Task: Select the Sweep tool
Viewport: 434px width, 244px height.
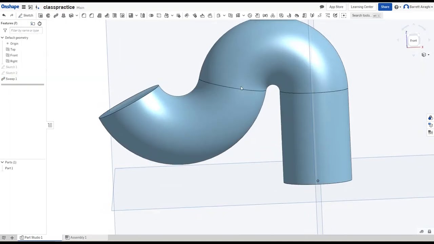Action: point(56,16)
